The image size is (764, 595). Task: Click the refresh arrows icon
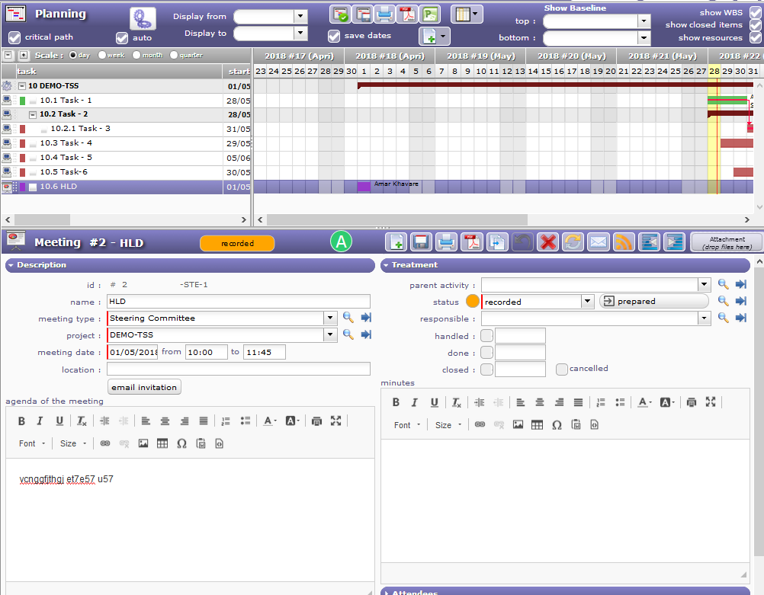573,242
